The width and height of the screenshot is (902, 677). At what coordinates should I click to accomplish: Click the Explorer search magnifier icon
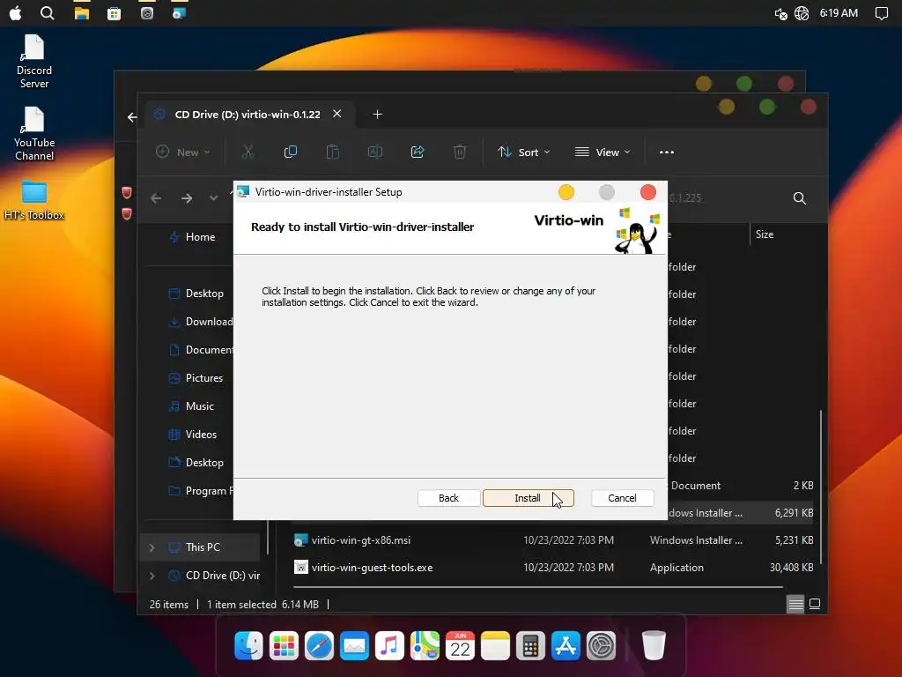tap(800, 198)
